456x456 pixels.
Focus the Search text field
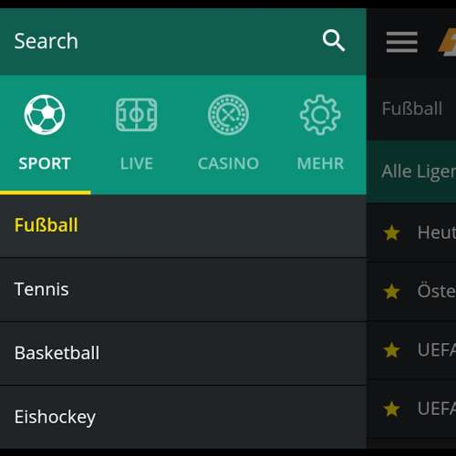(158, 41)
